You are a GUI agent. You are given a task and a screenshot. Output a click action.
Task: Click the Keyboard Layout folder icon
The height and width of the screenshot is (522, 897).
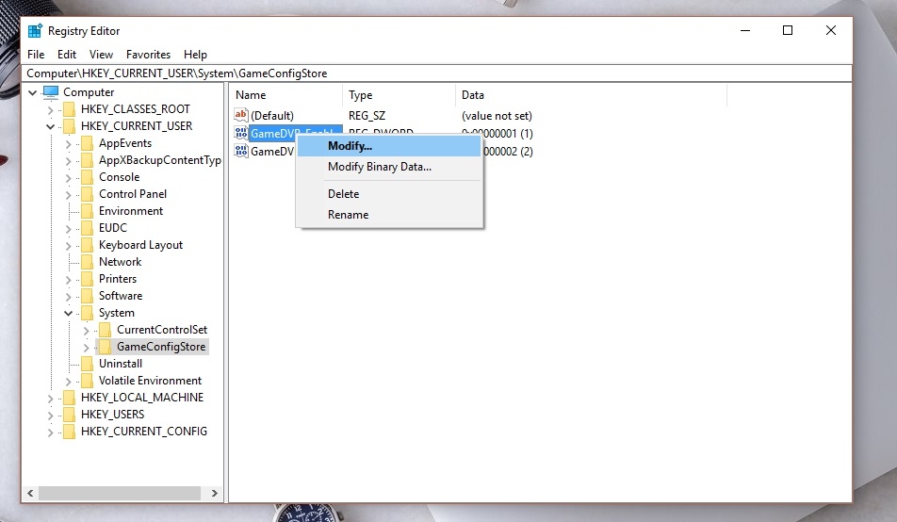(87, 245)
